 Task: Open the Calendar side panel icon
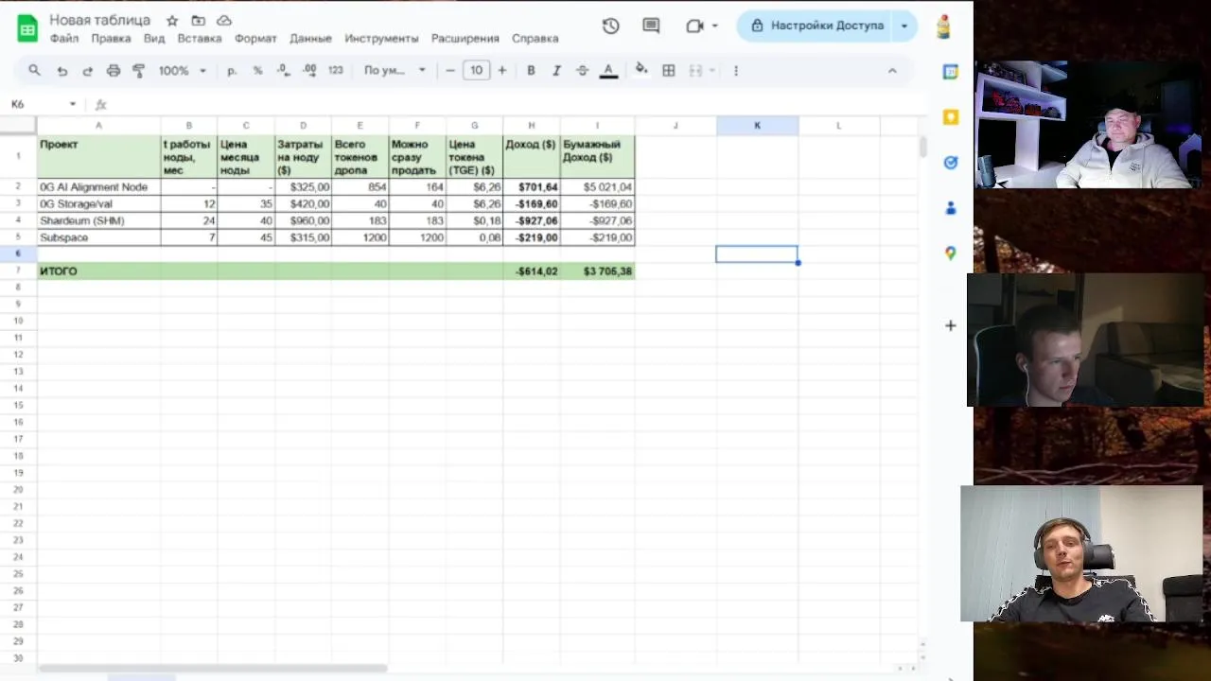point(951,72)
